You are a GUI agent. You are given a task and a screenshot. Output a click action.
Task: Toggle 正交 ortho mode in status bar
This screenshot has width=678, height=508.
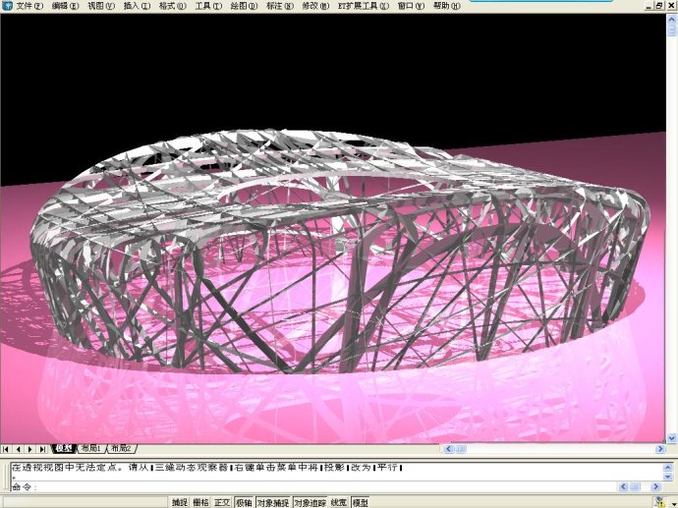click(x=222, y=502)
